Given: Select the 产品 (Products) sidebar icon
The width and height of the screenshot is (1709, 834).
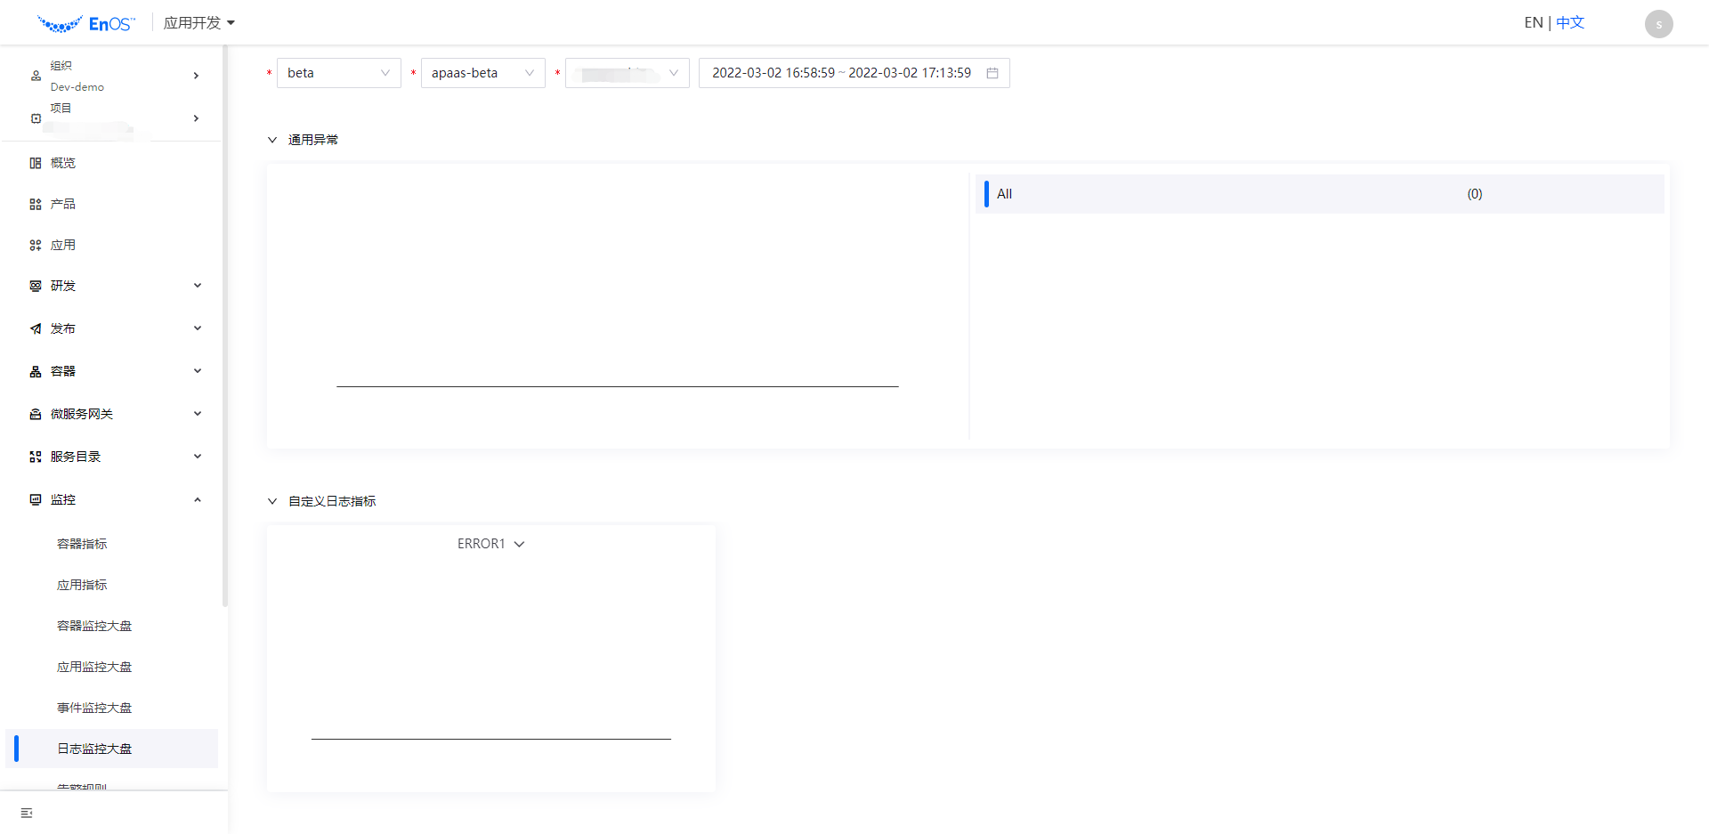Looking at the screenshot, I should point(35,203).
